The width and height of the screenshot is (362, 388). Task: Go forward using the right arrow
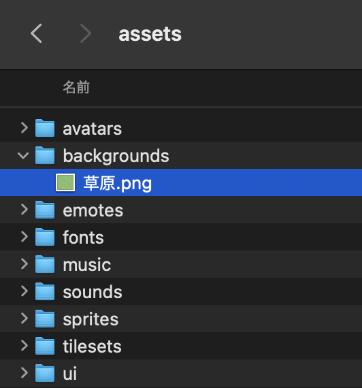click(x=86, y=33)
